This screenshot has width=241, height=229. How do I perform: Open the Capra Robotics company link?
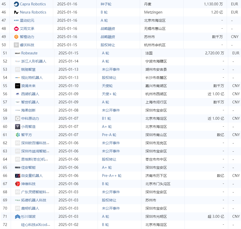[33, 4]
